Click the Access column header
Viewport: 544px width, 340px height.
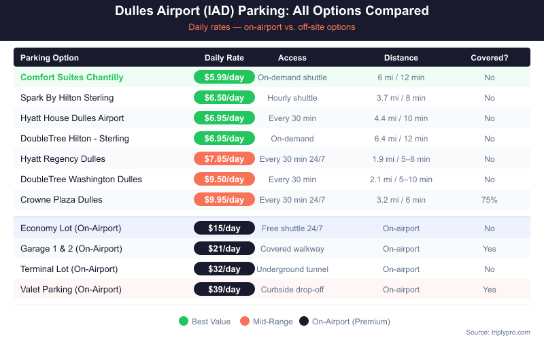(x=292, y=58)
